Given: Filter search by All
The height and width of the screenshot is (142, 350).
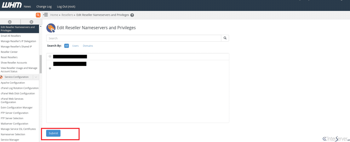Looking at the screenshot, I should point(67,46).
